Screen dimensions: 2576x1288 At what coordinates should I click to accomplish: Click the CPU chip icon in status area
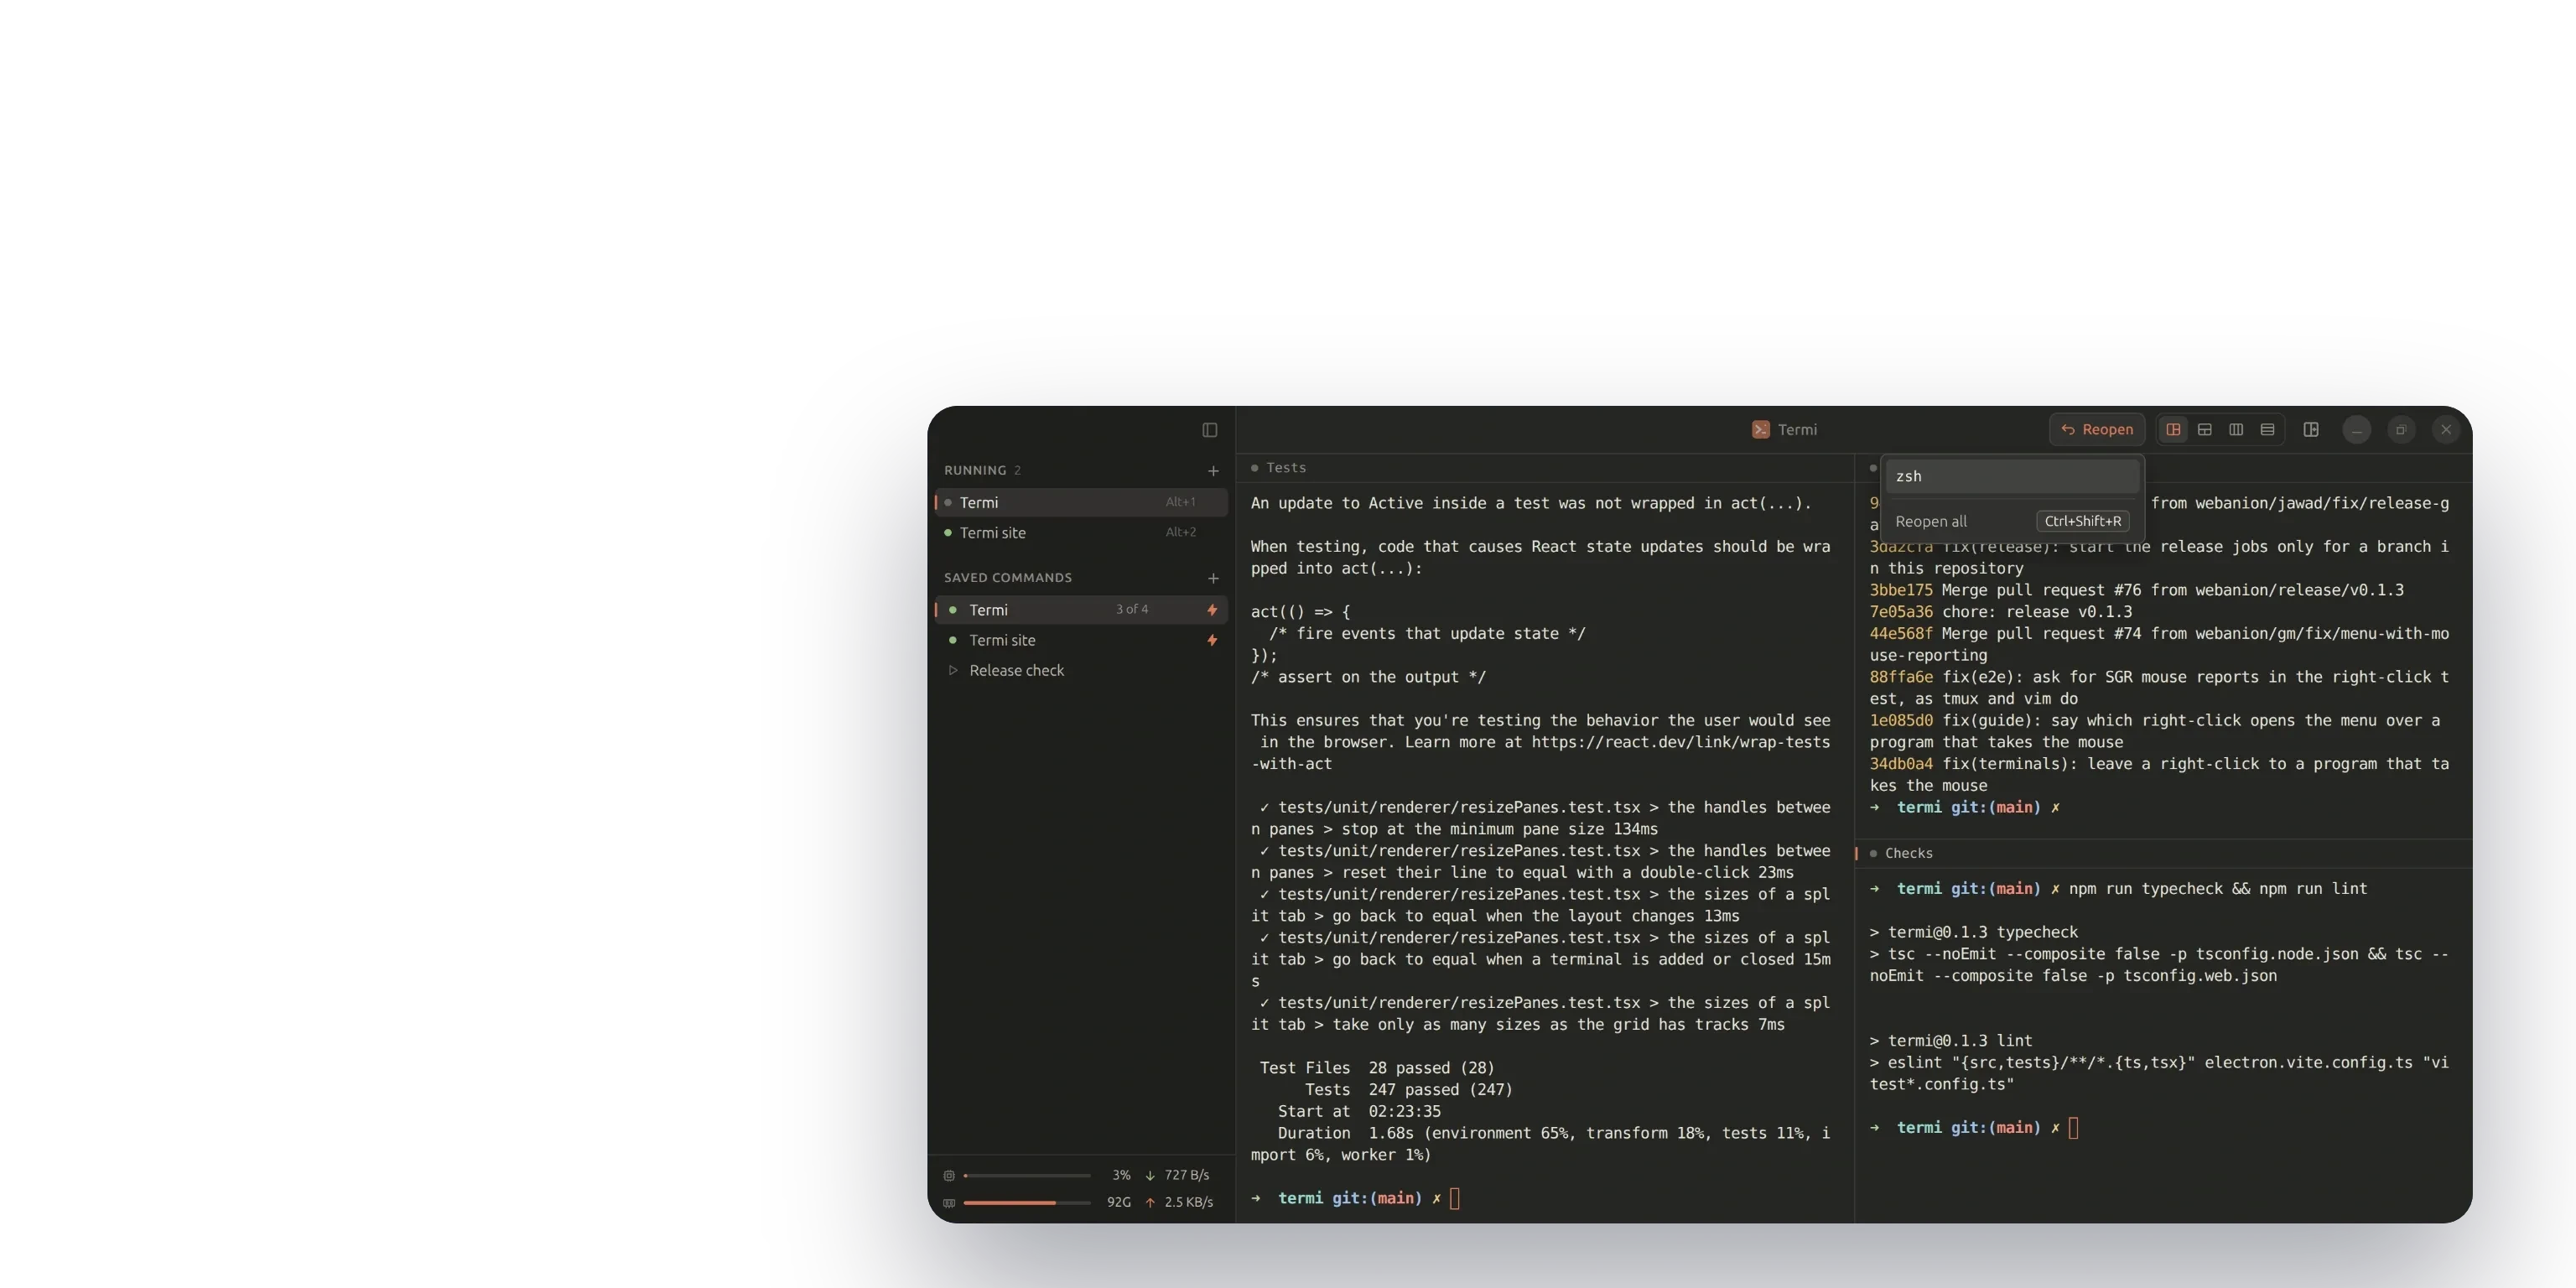point(949,1176)
